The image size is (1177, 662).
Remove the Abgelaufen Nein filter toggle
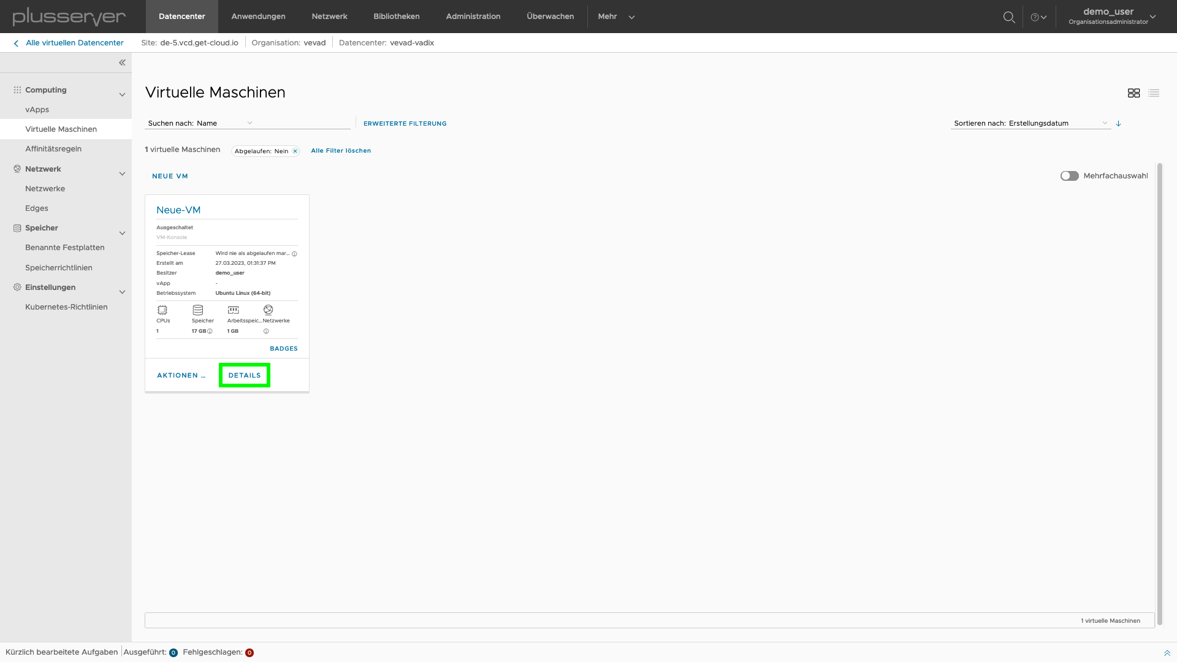coord(295,151)
